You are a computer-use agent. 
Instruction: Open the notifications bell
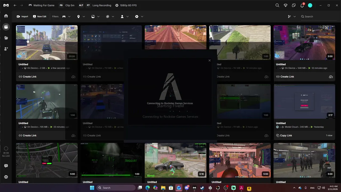[x=302, y=5]
